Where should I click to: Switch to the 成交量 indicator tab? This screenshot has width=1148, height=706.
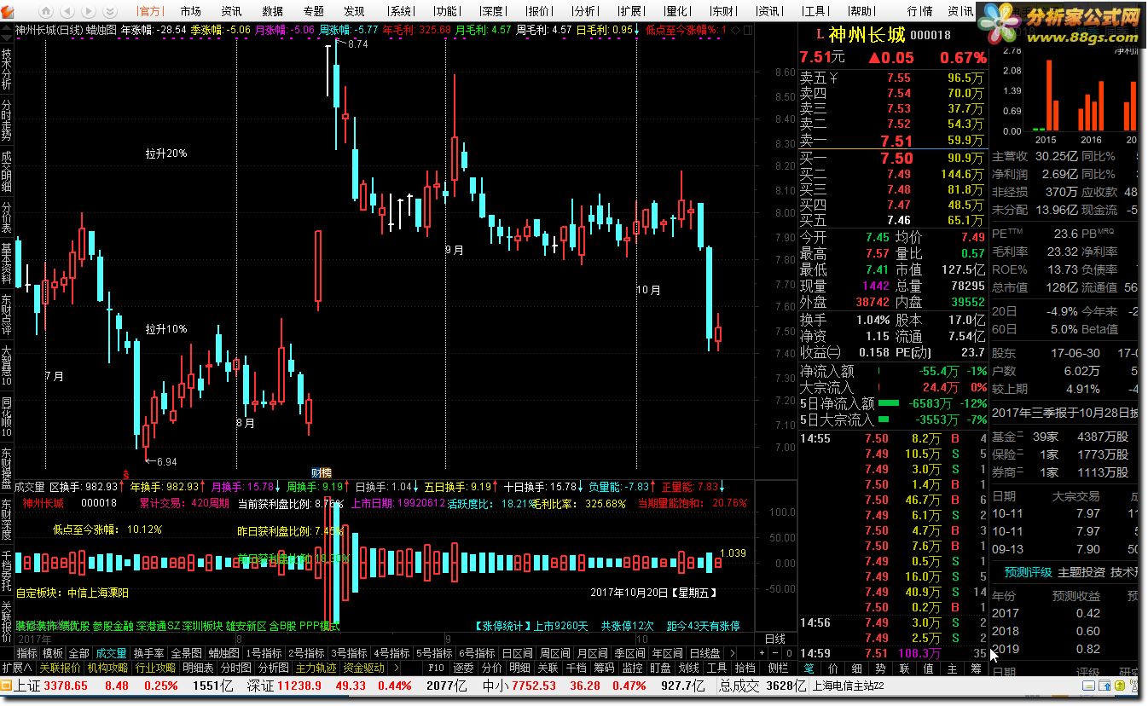click(111, 653)
